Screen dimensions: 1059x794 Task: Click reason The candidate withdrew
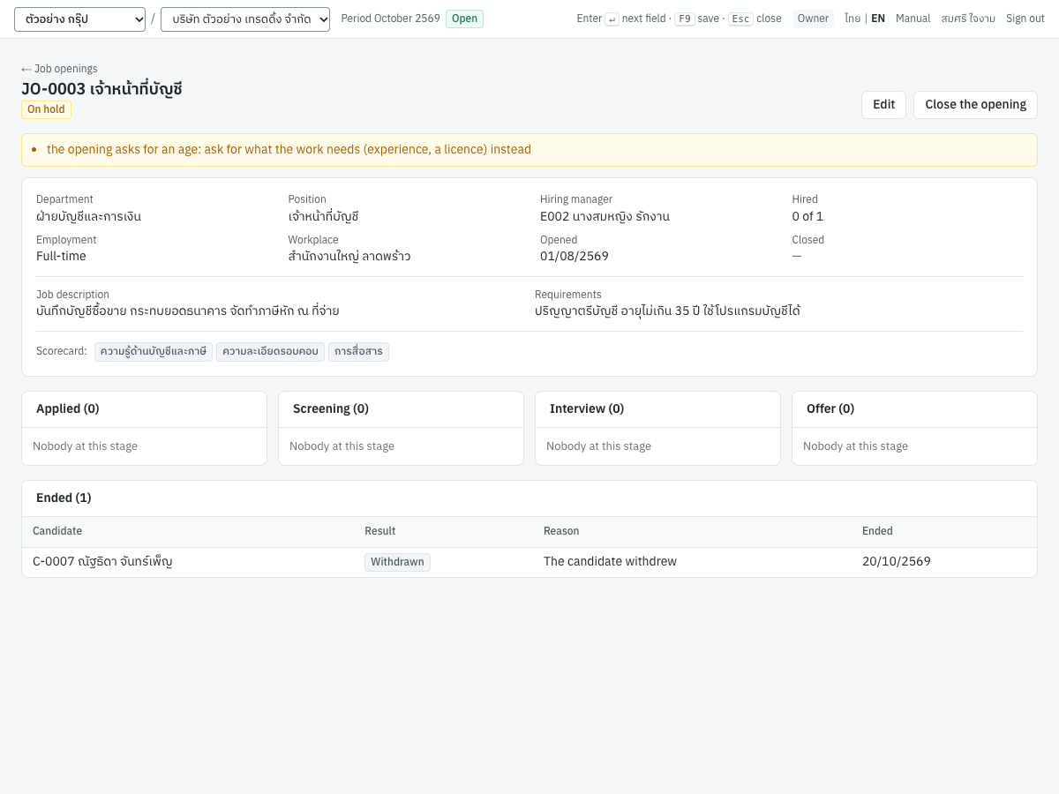coord(610,562)
